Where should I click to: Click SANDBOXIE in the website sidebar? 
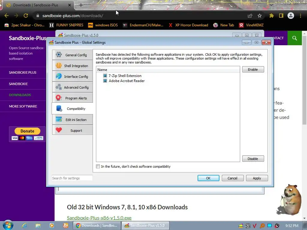pos(18,84)
